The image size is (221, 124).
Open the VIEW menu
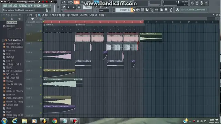(x=30, y=6)
